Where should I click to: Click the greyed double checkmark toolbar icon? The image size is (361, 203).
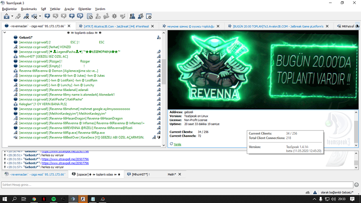[x=123, y=16]
